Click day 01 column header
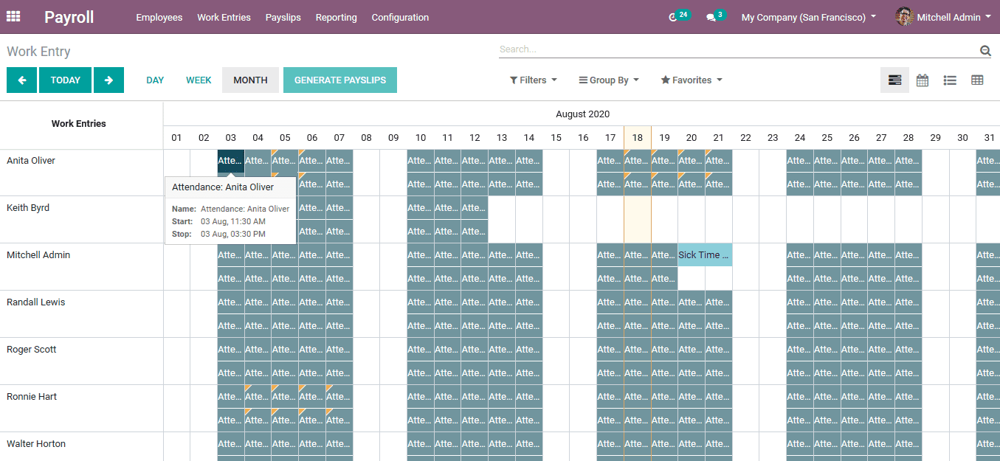The height and width of the screenshot is (461, 1000). [x=176, y=138]
